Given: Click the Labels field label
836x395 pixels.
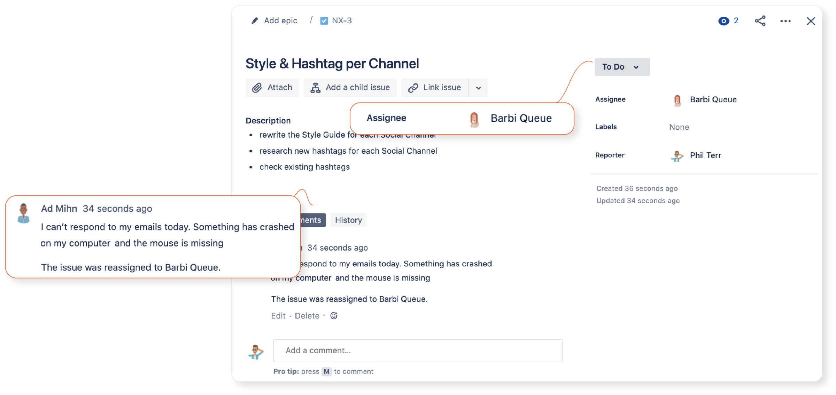Looking at the screenshot, I should click(x=606, y=127).
